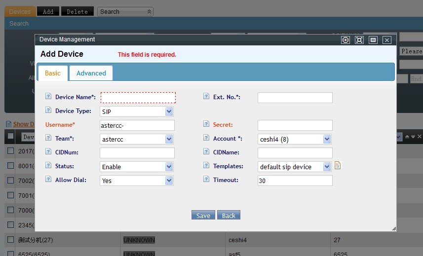Select the Basic tab
The image size is (423, 256).
(53, 73)
